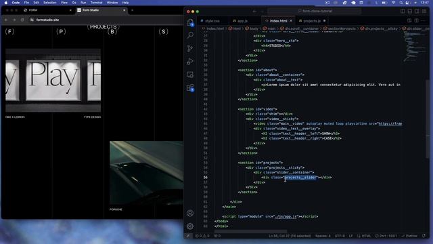
Task: Click the 'main' breadcrumb segment
Action: tap(269, 28)
